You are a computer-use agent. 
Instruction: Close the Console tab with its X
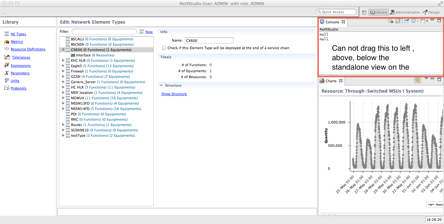(343, 22)
